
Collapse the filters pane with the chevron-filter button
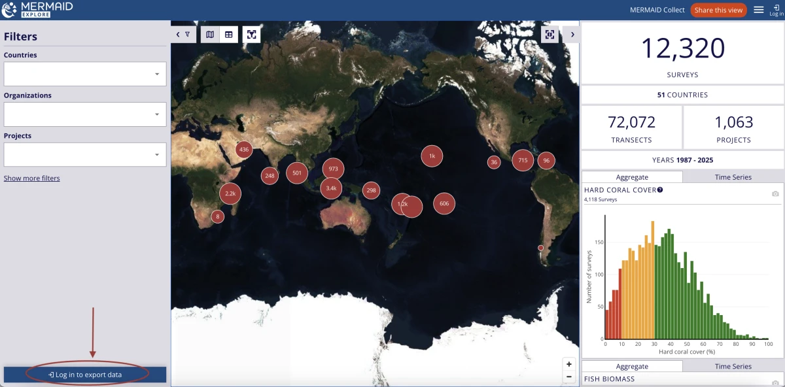183,35
